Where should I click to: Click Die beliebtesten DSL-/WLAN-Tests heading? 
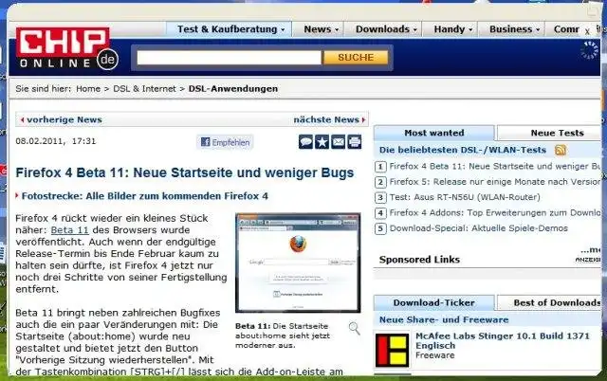(x=463, y=150)
